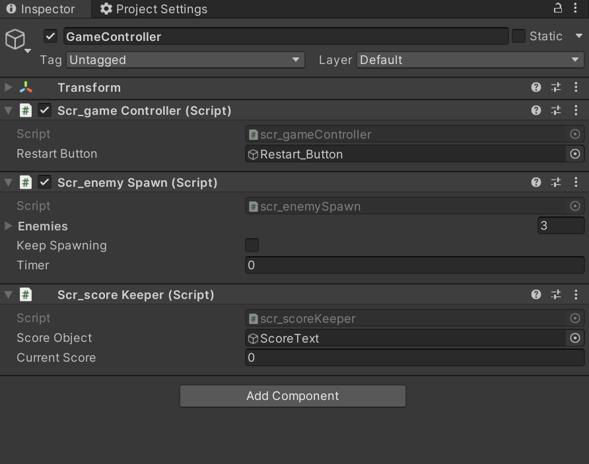Image resolution: width=589 pixels, height=464 pixels.
Task: Click the Add Component button
Action: pos(293,396)
